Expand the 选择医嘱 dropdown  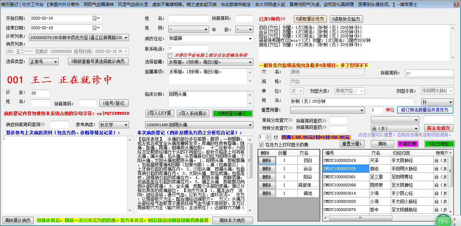coord(250,62)
